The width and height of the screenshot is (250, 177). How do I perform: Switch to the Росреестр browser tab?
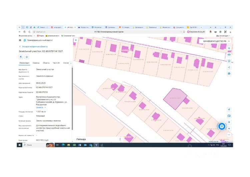click(x=97, y=27)
